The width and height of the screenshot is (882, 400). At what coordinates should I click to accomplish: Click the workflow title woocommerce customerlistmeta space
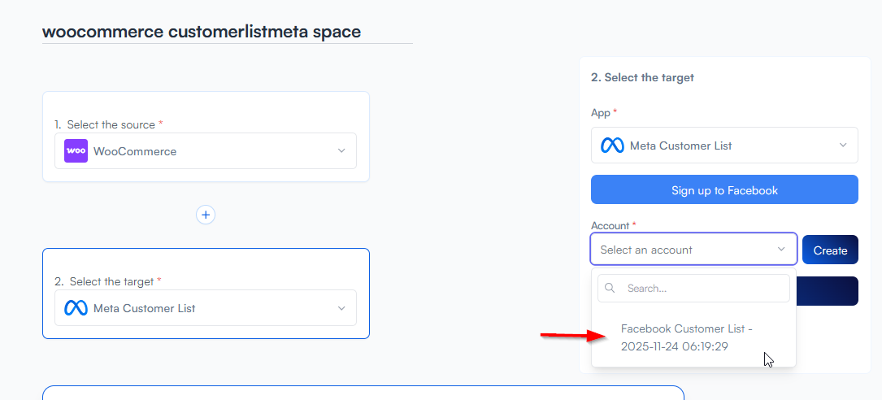coord(202,32)
